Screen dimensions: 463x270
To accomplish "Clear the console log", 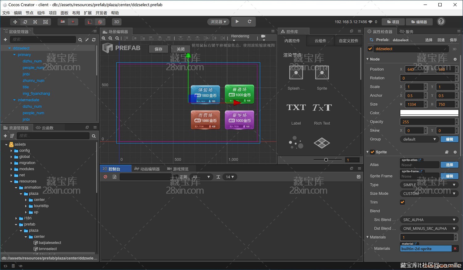I will pyautogui.click(x=106, y=177).
